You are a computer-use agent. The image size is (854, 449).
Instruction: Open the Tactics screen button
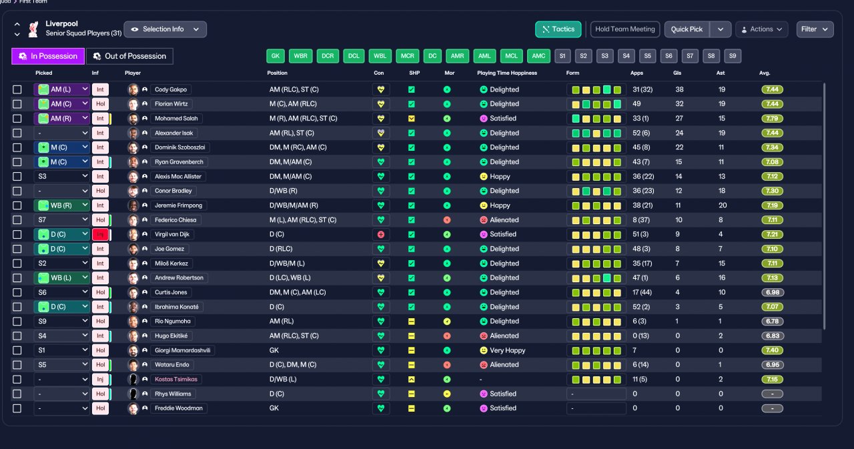558,29
